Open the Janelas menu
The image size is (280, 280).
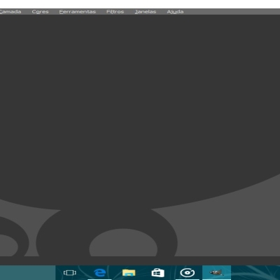146,12
